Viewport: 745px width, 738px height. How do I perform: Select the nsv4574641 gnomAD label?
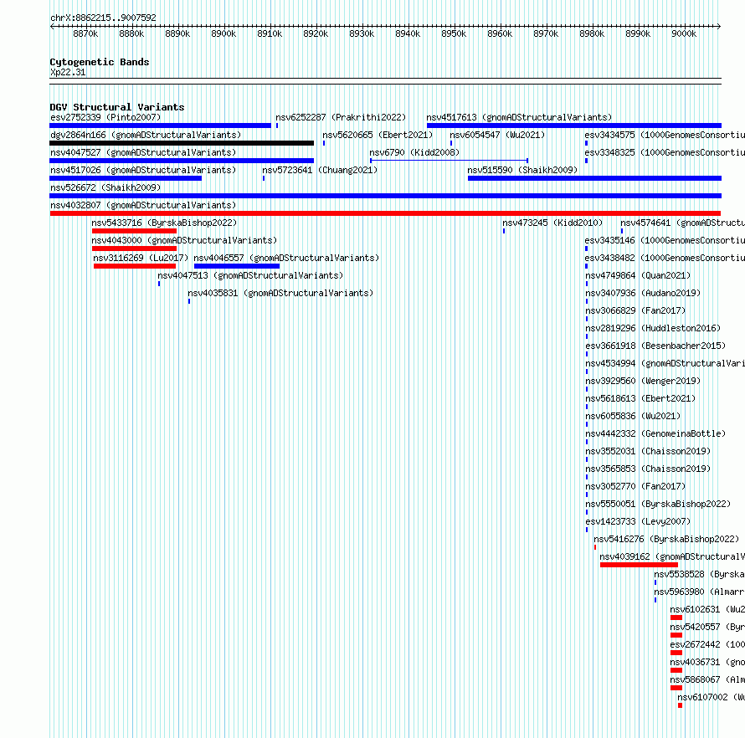(682, 223)
